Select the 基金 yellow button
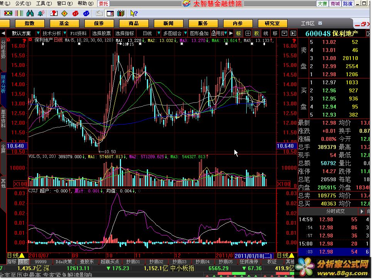372x279 pixels. coord(64,23)
